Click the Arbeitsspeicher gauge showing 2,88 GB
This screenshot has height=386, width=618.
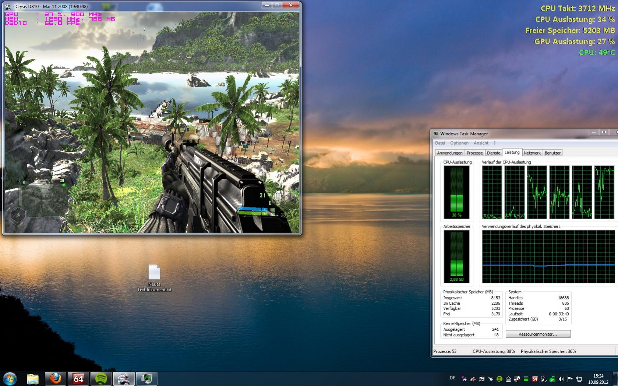point(456,256)
